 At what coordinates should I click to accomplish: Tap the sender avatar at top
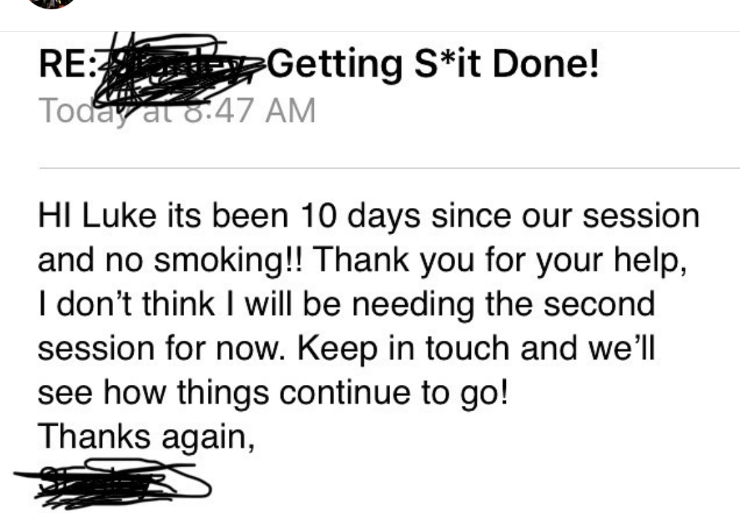tap(51, 3)
